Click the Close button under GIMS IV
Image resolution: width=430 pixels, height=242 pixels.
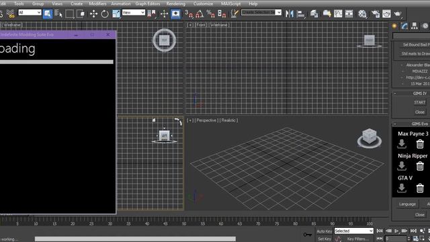420,112
